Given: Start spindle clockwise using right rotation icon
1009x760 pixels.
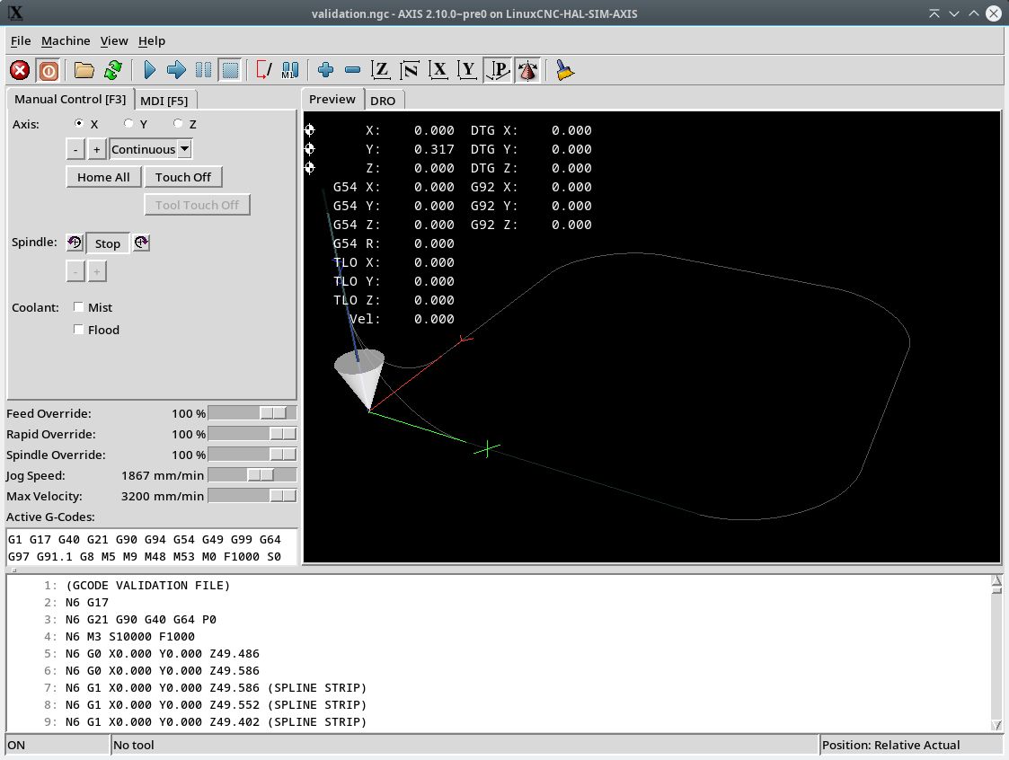Looking at the screenshot, I should click(141, 243).
